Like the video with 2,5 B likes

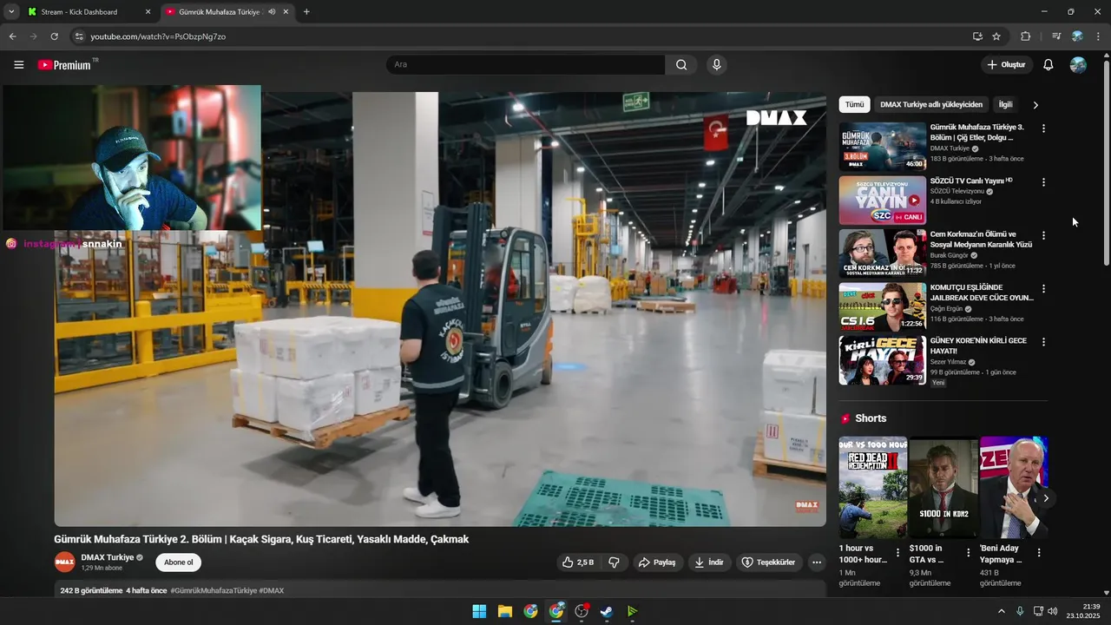pos(578,562)
